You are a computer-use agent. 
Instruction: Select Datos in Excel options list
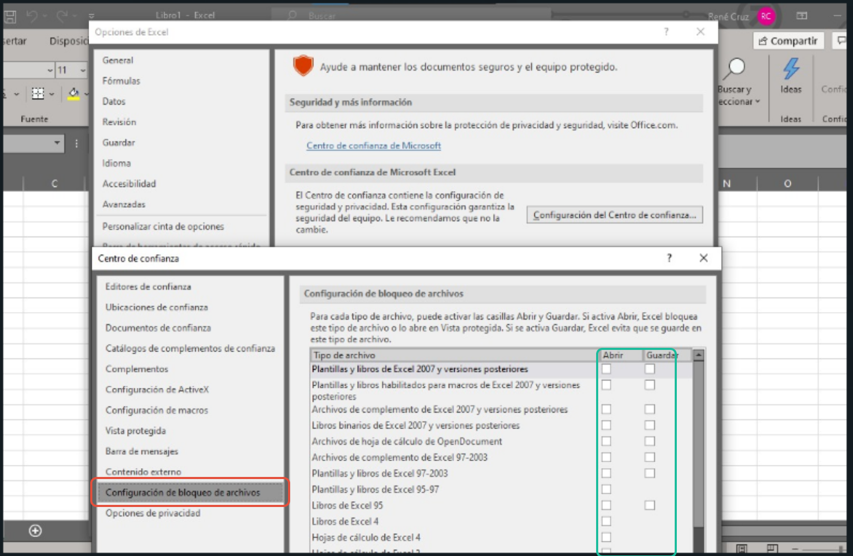click(114, 101)
